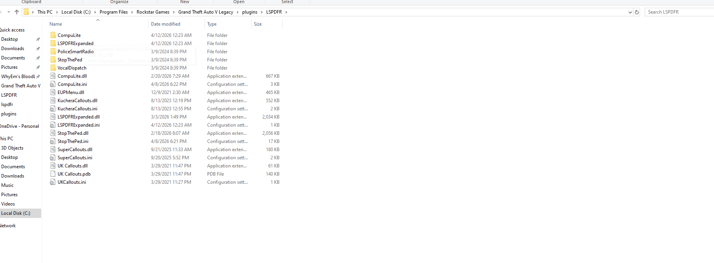Click the StopThePed.ini file icon

pos(53,141)
